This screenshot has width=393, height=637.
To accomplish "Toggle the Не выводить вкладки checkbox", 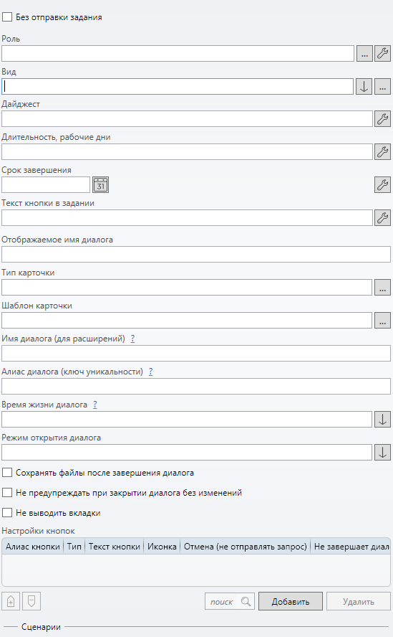I will pos(7,513).
